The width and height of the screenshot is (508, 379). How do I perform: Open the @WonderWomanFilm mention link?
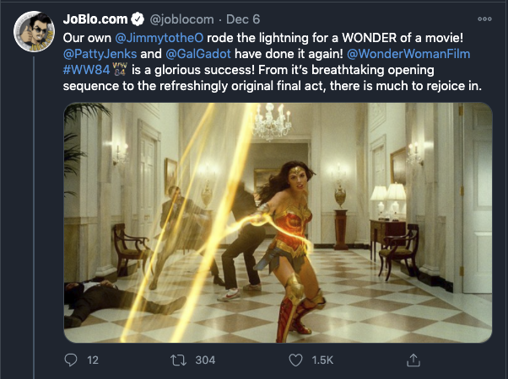pyautogui.click(x=408, y=54)
